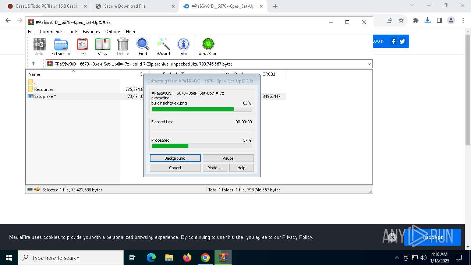This screenshot has width=471, height=265.
Task: Click the taskbar search box
Action: tap(71, 258)
